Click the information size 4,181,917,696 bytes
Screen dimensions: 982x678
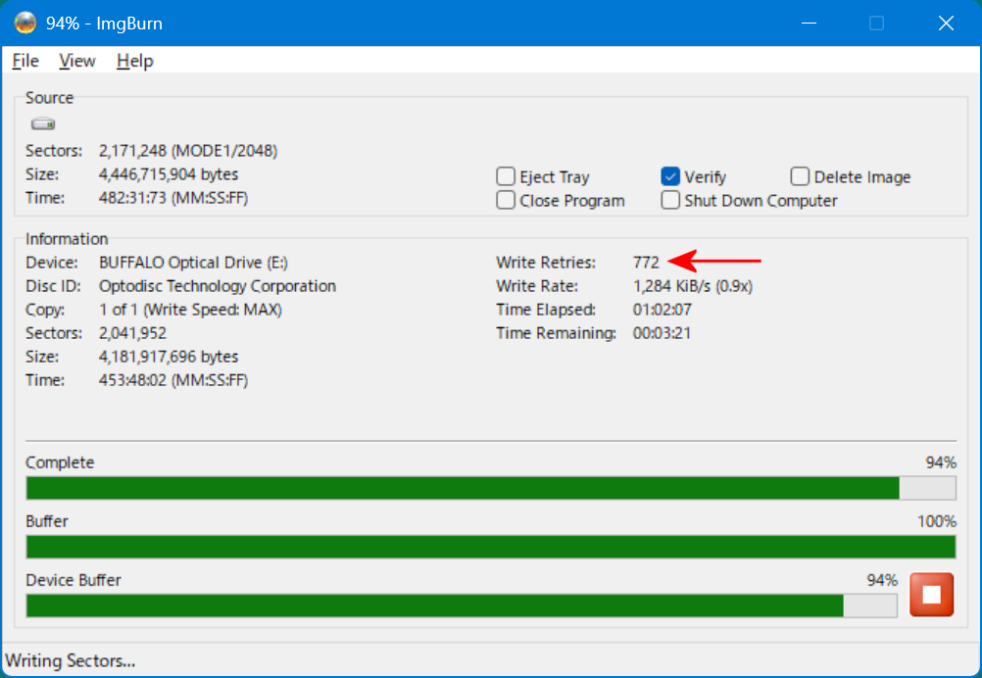point(169,357)
